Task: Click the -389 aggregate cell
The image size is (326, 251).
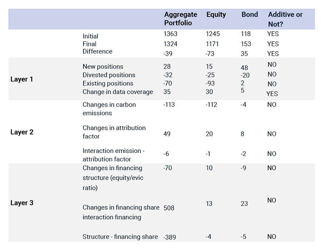Action: [170, 237]
